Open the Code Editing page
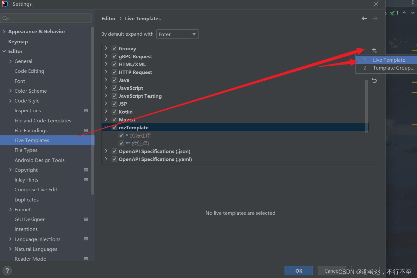 (x=29, y=71)
